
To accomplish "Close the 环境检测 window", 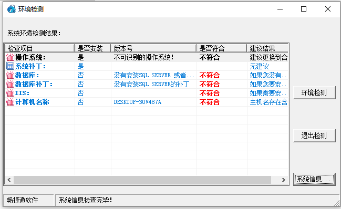I will coord(328,9).
